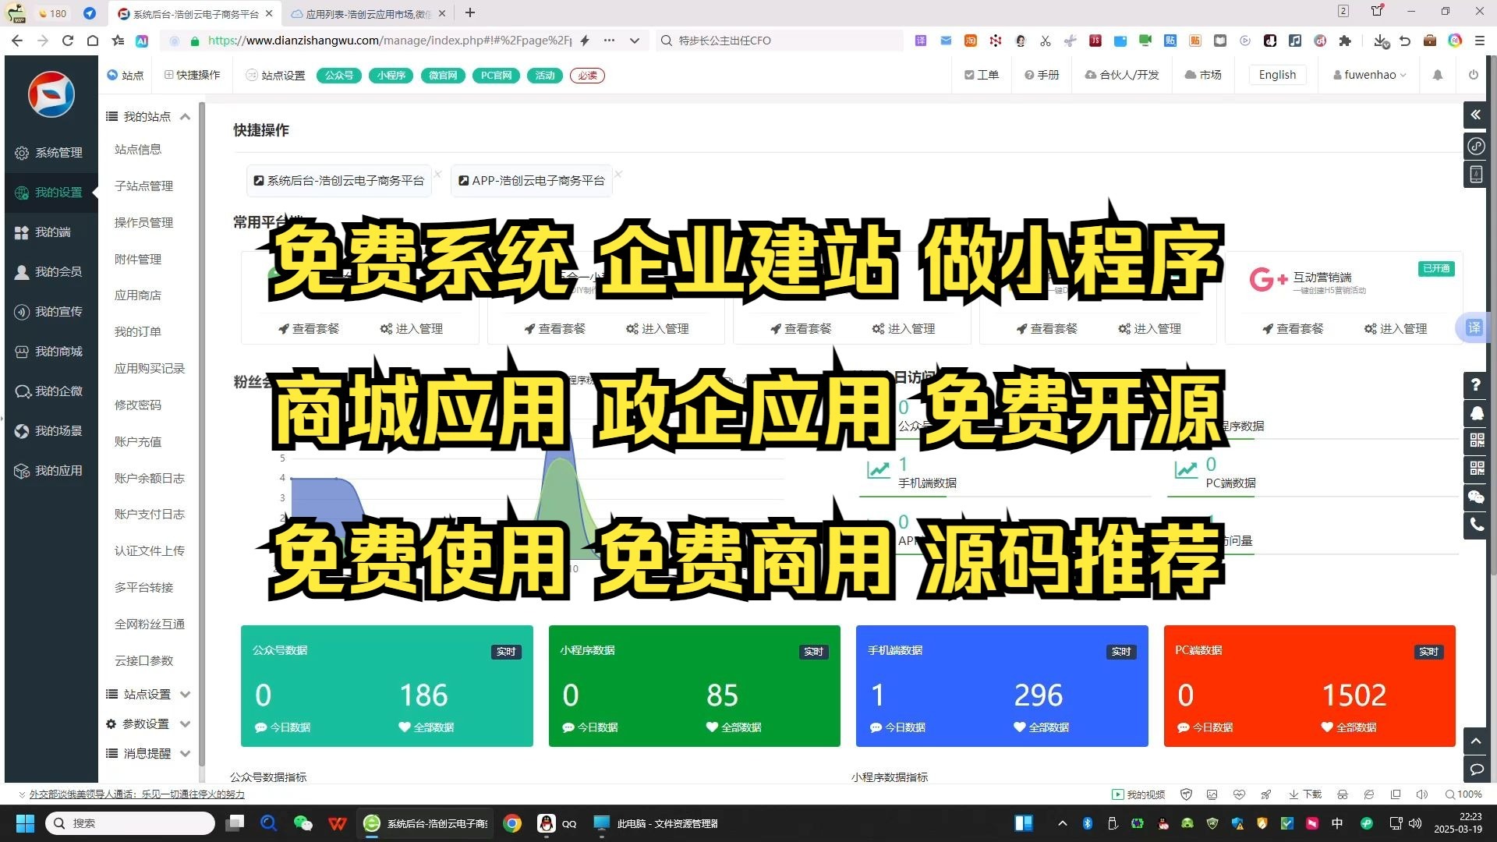Click the browser zoom 100% indicator

(1463, 794)
